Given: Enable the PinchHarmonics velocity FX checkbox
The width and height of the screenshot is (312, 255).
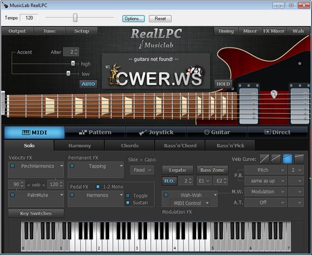Looking at the screenshot, I should 12,167.
